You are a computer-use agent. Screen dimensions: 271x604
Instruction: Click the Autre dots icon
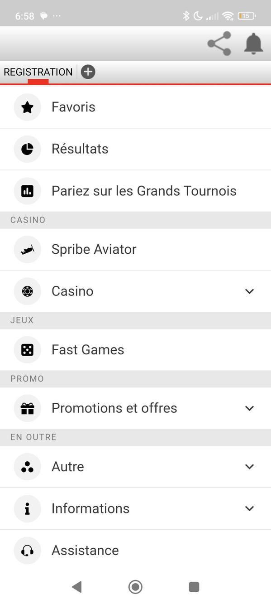[27, 466]
